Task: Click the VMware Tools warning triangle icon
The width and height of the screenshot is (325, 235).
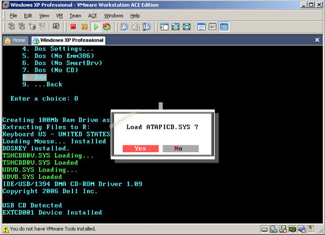Action: (x=5, y=229)
